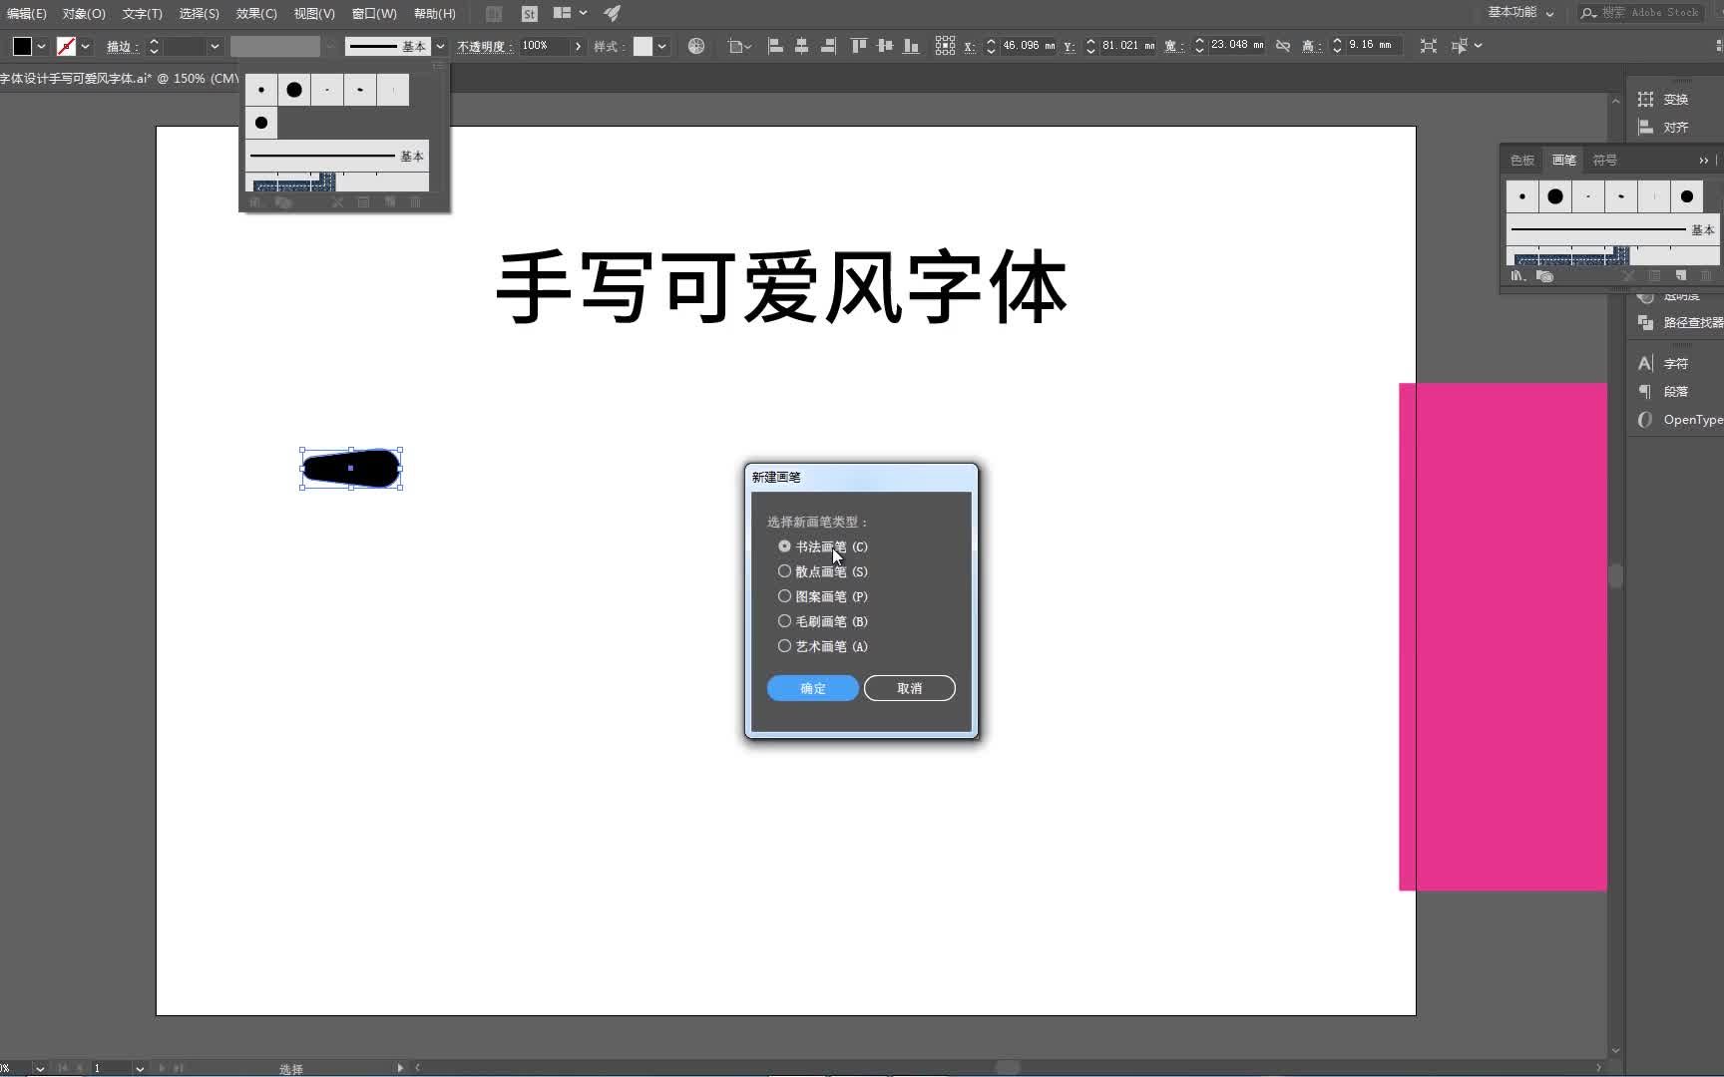
Task: Click the isolate selected object icon
Action: point(1429,46)
